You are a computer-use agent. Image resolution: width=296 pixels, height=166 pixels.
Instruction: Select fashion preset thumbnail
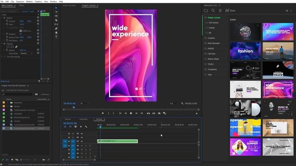coord(245,51)
